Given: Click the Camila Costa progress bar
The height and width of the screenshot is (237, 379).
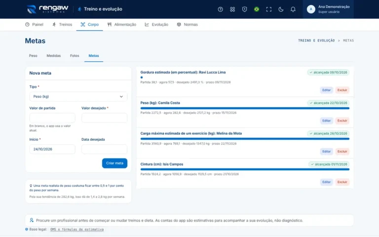Looking at the screenshot, I should point(245,108).
